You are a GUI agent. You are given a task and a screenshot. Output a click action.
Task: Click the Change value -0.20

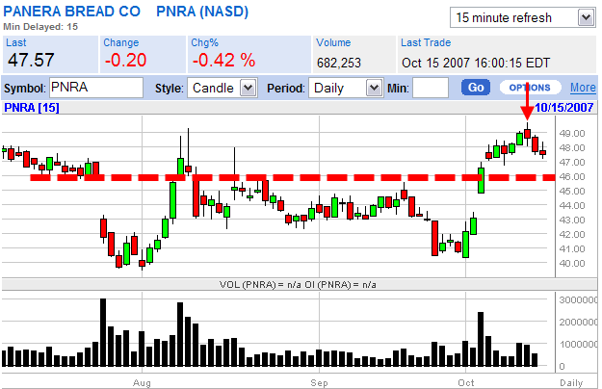tap(125, 61)
